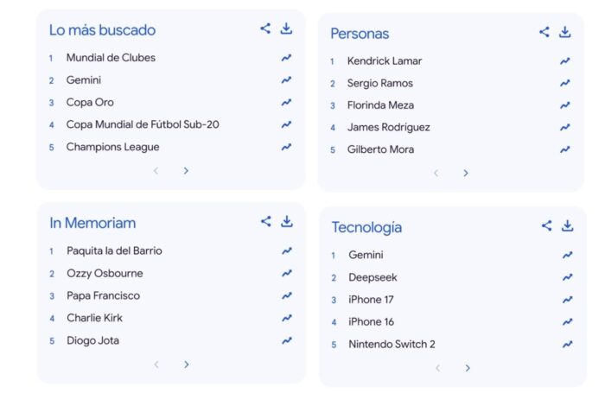Image resolution: width=605 pixels, height=393 pixels.
Task: Go to next page of In Memoriam
Action: point(186,364)
